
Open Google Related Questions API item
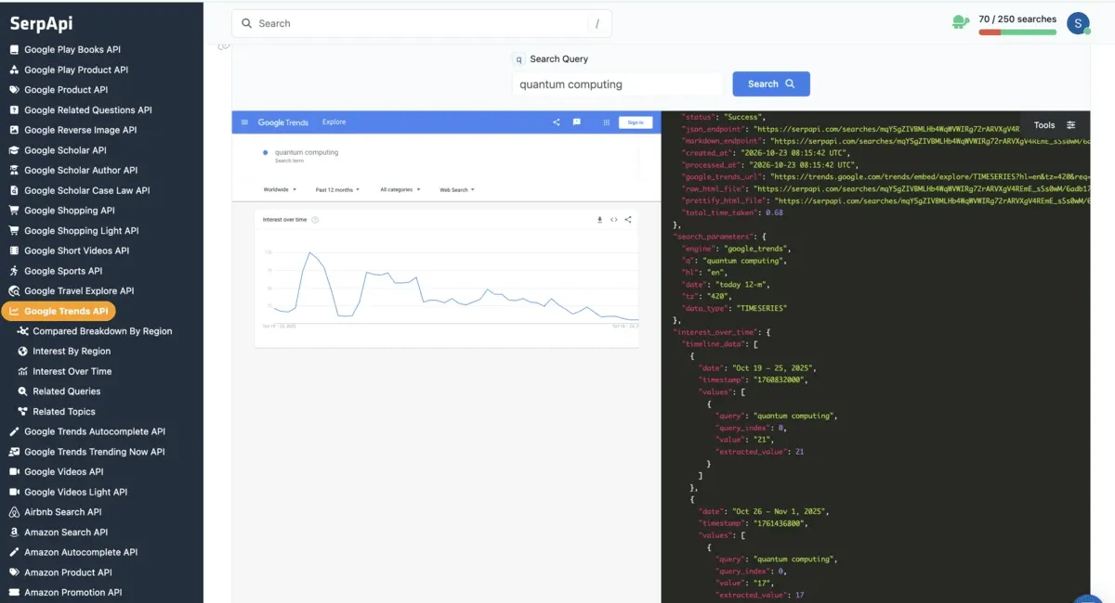pyautogui.click(x=80, y=109)
